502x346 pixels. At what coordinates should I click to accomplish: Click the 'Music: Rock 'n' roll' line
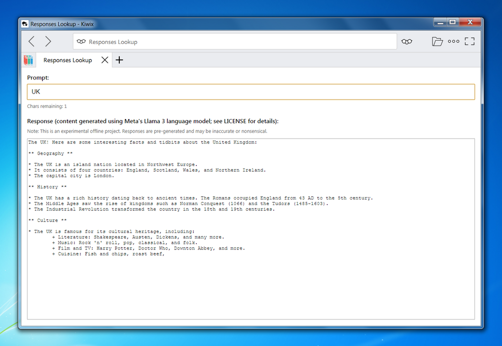pyautogui.click(x=125, y=243)
